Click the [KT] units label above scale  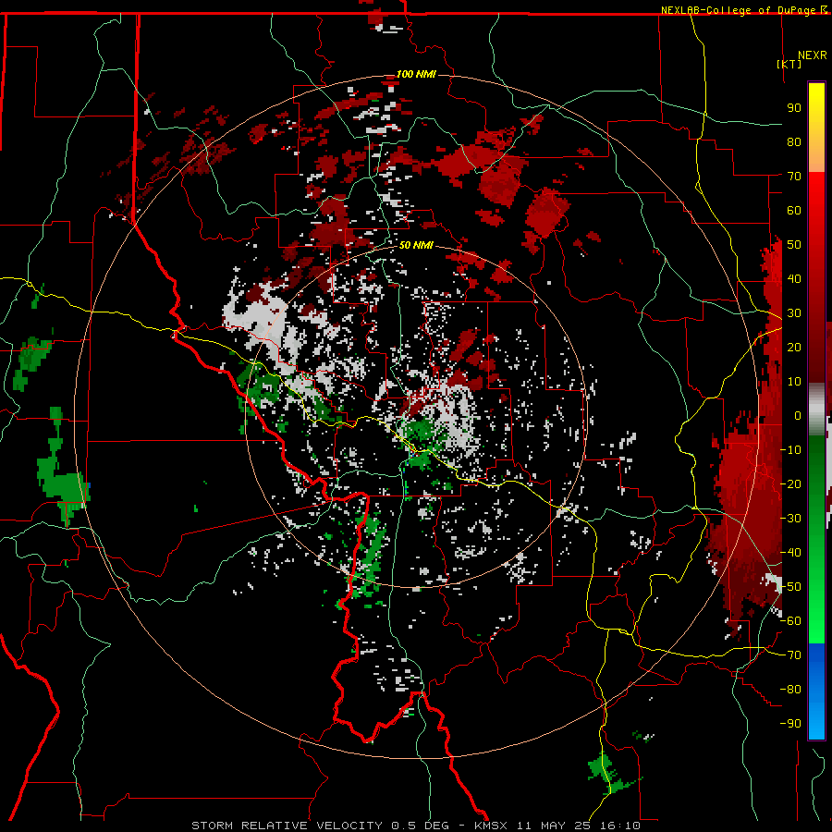tap(789, 64)
